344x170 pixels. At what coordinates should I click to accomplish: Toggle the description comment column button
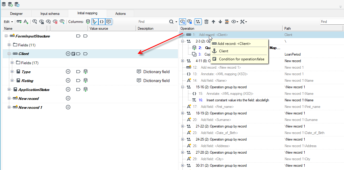tap(109, 22)
